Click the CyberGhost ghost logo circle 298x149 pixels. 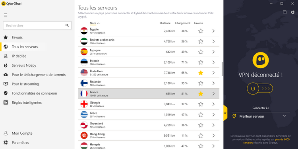[x=260, y=60]
